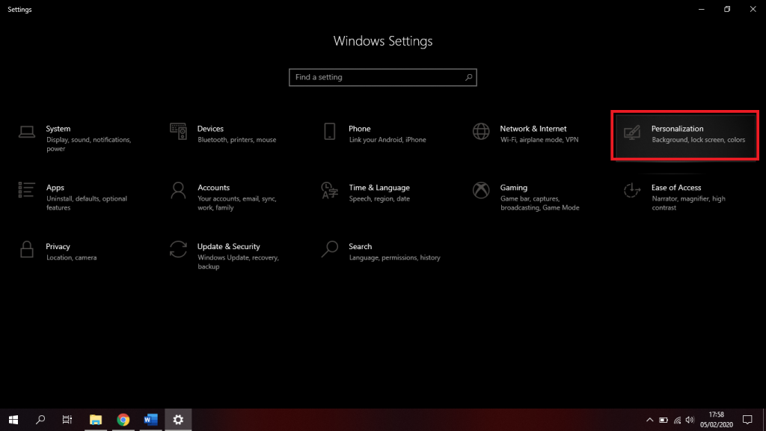Click the magnifier icon in the search box
The width and height of the screenshot is (766, 431).
(468, 77)
